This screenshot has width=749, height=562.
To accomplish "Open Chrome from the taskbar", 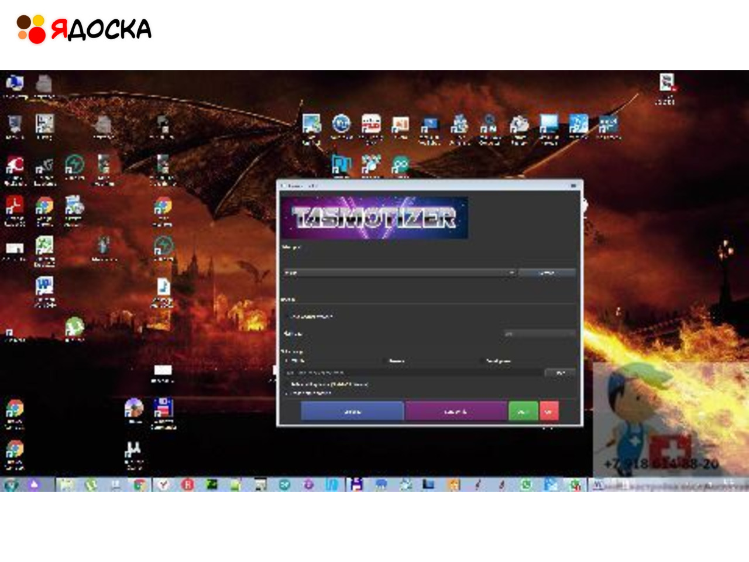I will point(139,484).
